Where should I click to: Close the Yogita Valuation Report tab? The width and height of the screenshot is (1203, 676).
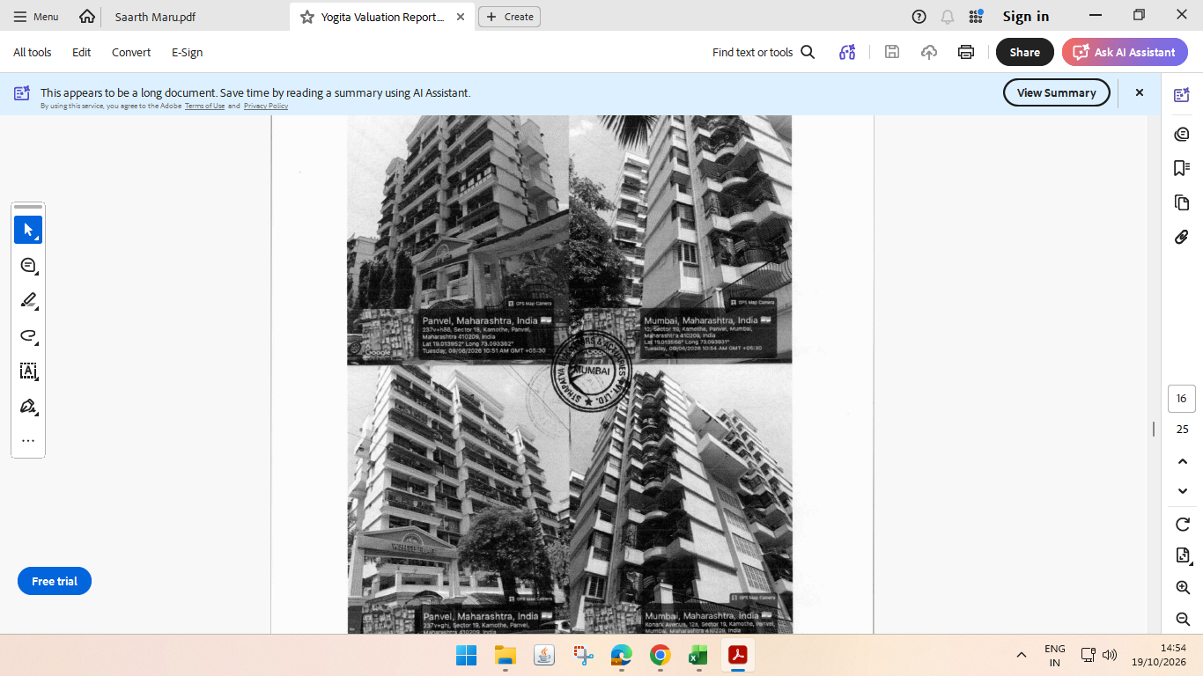(x=461, y=17)
